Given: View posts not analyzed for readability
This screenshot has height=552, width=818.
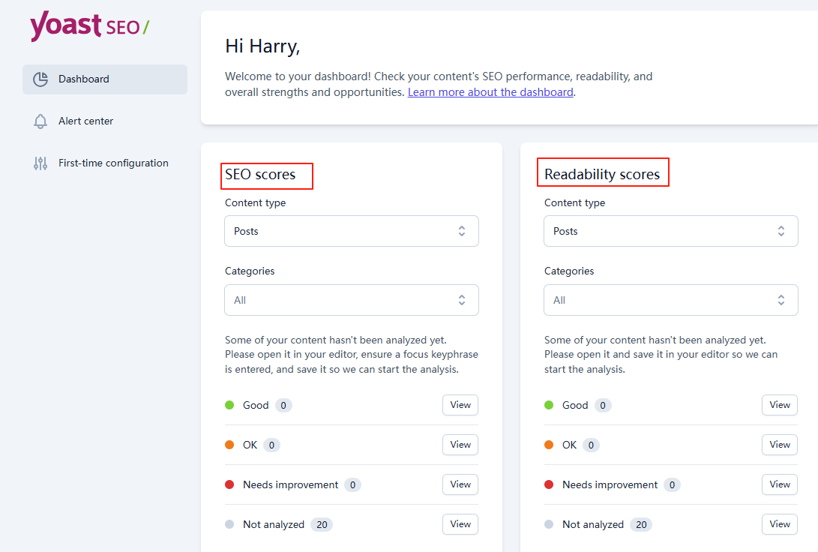Looking at the screenshot, I should click(x=779, y=524).
